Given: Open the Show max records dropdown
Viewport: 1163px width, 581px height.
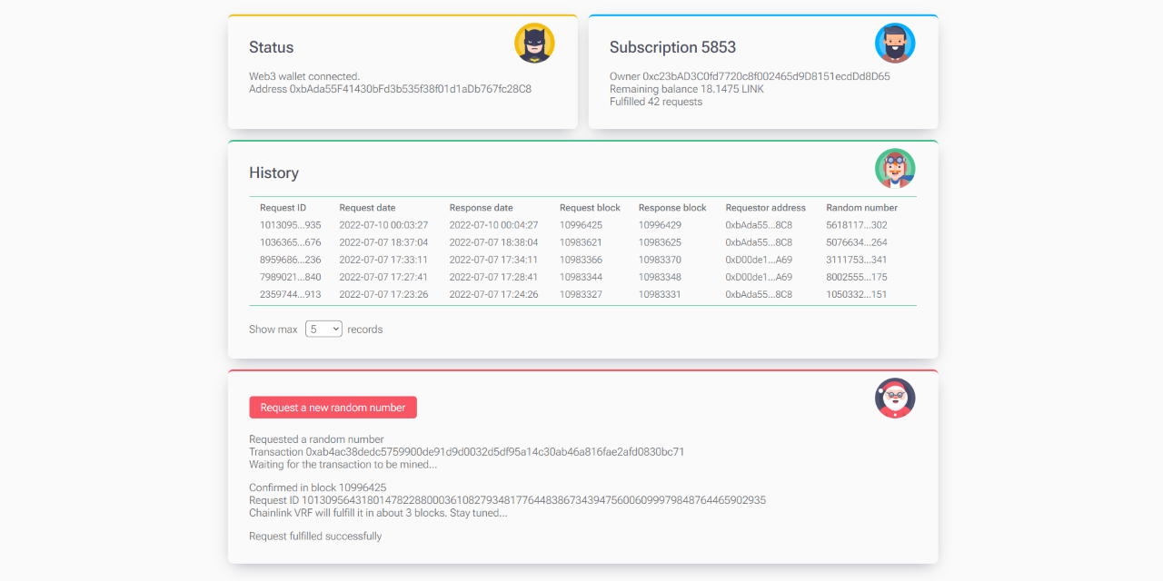Looking at the screenshot, I should click(x=323, y=329).
